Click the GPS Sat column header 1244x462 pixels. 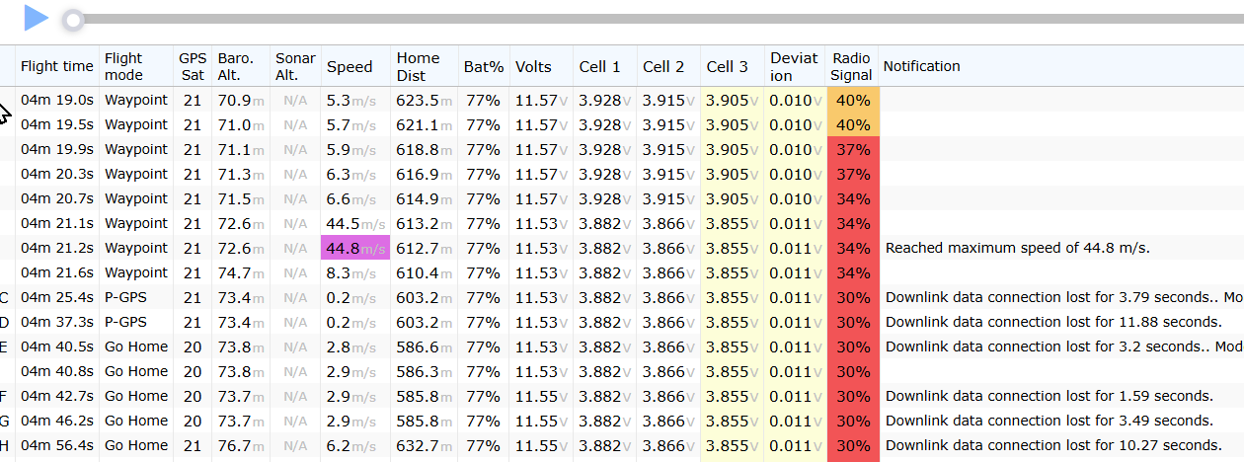[193, 67]
